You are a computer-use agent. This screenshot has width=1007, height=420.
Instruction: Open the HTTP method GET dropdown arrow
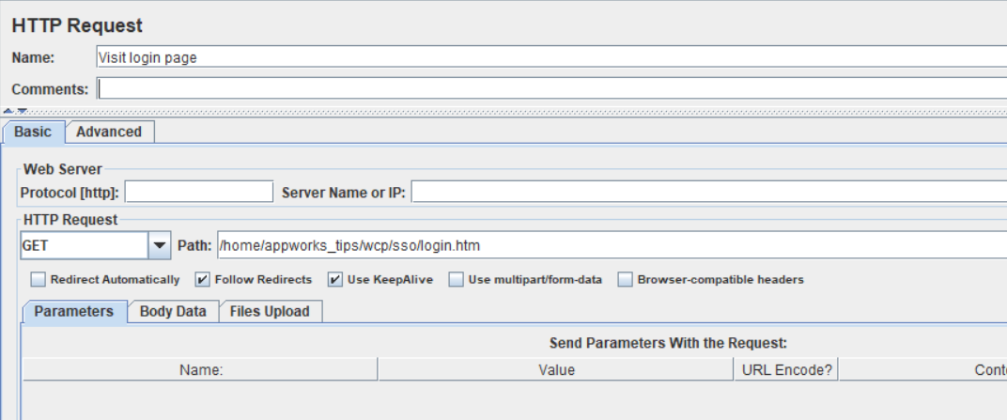(x=160, y=246)
